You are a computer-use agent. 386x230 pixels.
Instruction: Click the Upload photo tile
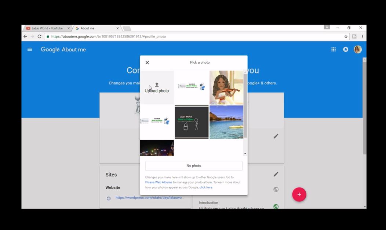click(x=157, y=87)
